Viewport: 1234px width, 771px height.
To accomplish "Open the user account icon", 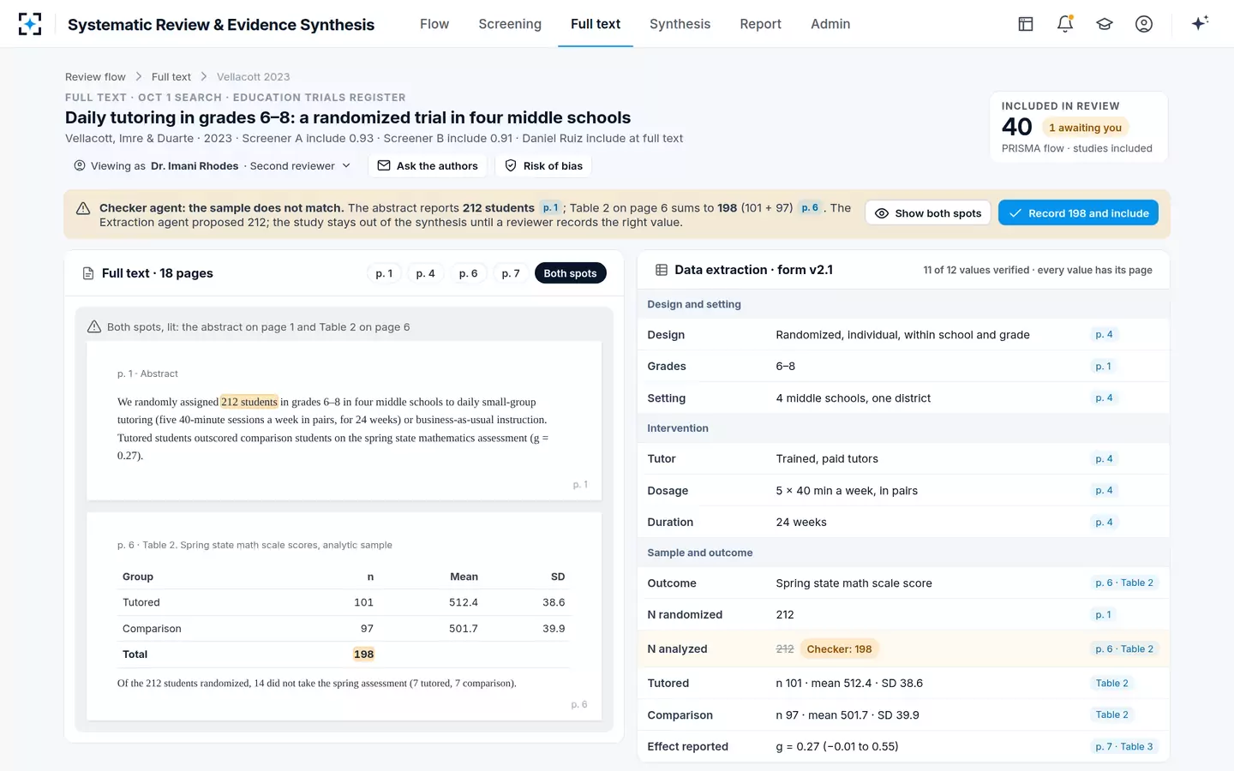I will pos(1144,24).
